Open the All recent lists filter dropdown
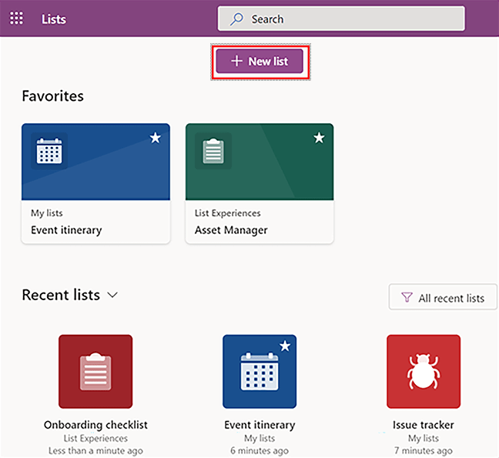Screen dimensions: 499x458 coord(443,298)
